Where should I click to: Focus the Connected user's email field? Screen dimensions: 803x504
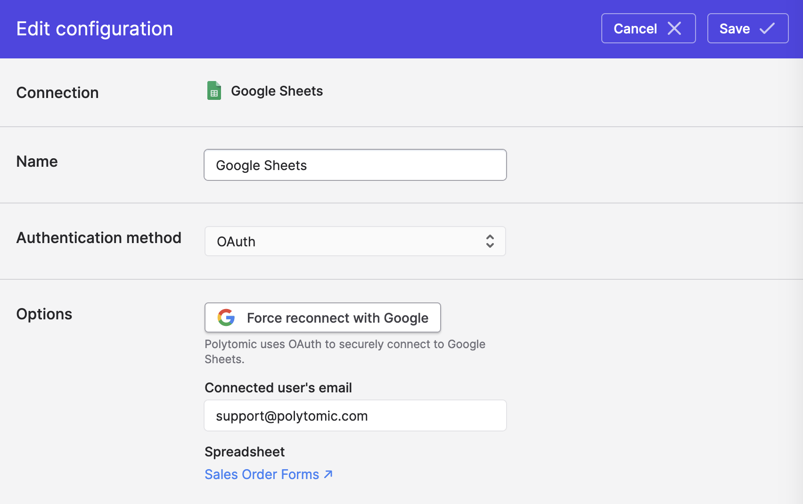355,415
